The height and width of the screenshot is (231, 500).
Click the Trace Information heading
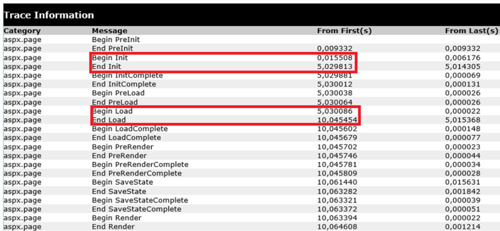pyautogui.click(x=49, y=15)
